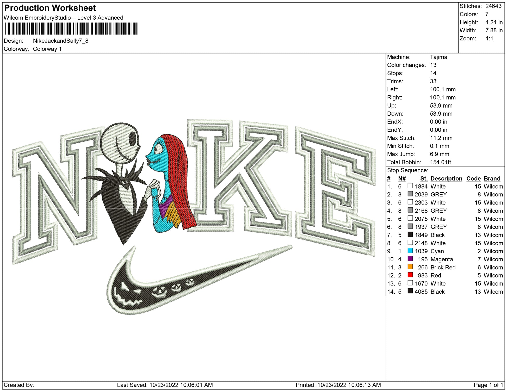Click the Description column header
The image size is (507, 390).
(x=446, y=178)
